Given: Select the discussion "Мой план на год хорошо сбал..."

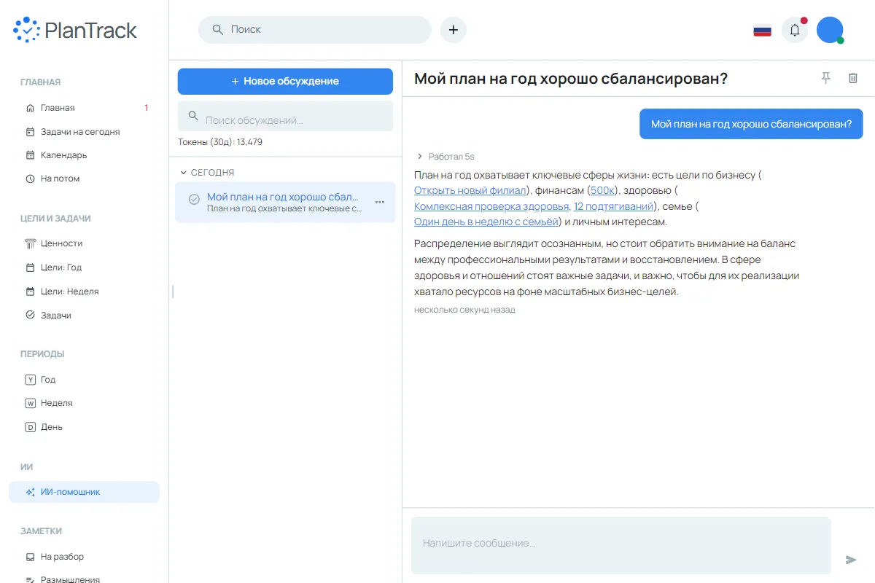Looking at the screenshot, I should click(285, 202).
